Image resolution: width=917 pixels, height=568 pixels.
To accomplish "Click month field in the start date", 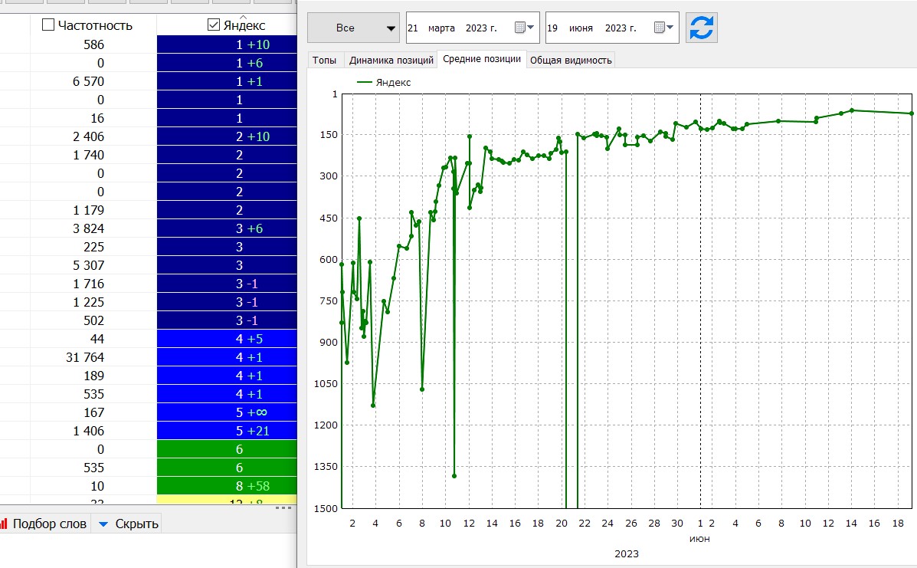I will 441,28.
